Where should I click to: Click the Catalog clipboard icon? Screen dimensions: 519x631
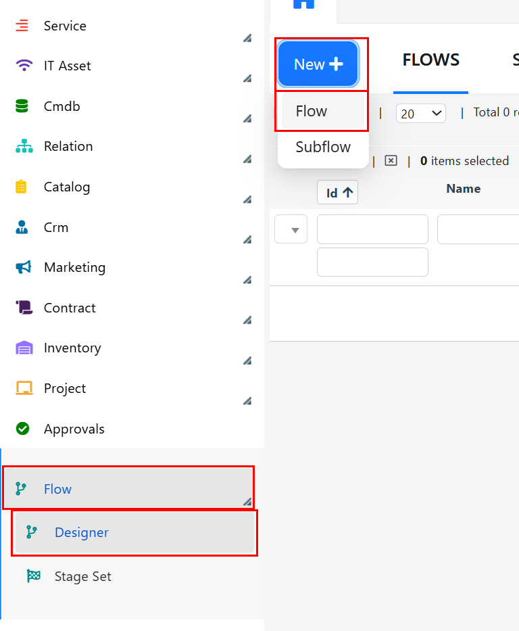[x=21, y=187]
